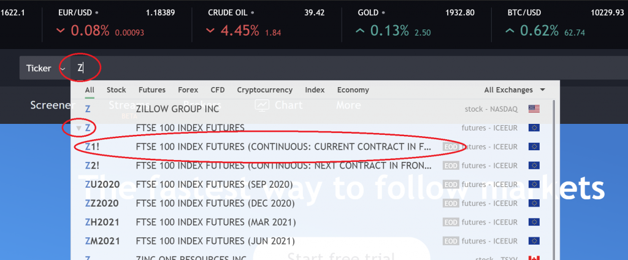
Task: Select the Futures filter tab
Action: tap(152, 90)
